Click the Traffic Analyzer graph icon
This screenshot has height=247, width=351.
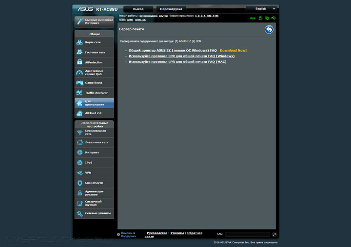79,93
